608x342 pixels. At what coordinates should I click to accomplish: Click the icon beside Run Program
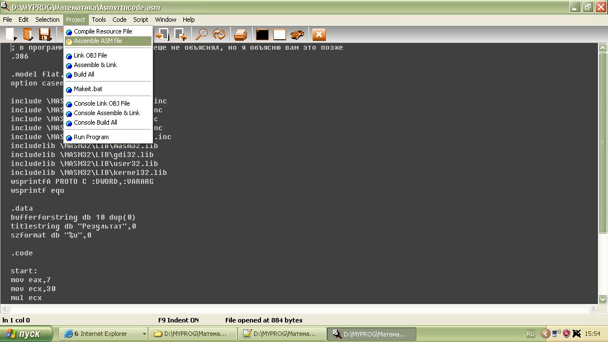click(69, 137)
